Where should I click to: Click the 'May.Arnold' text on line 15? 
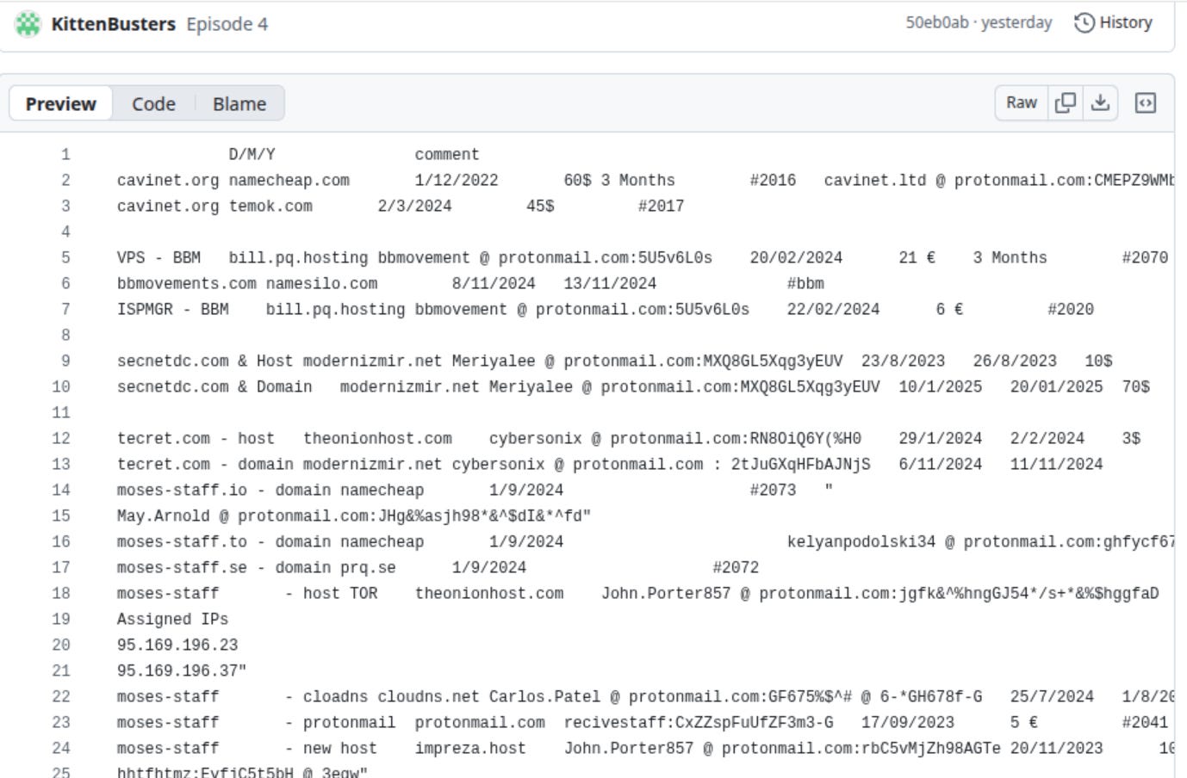[x=164, y=516]
